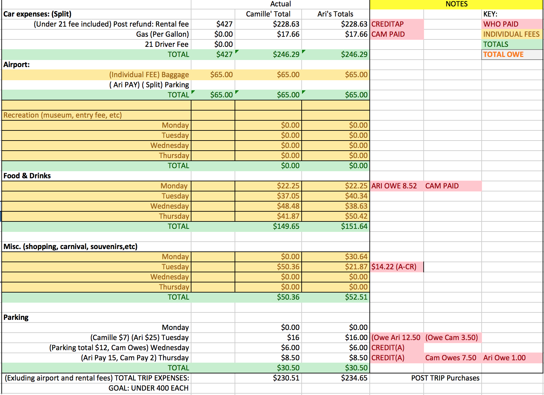Click the $14.22 (A-CR) note cell
The height and width of the screenshot is (395, 544).
pos(397,267)
